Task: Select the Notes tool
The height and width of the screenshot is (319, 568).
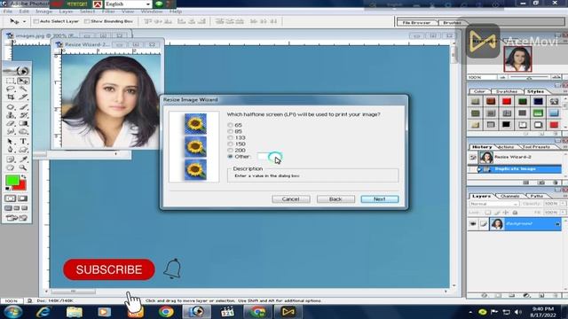Action: click(10, 159)
